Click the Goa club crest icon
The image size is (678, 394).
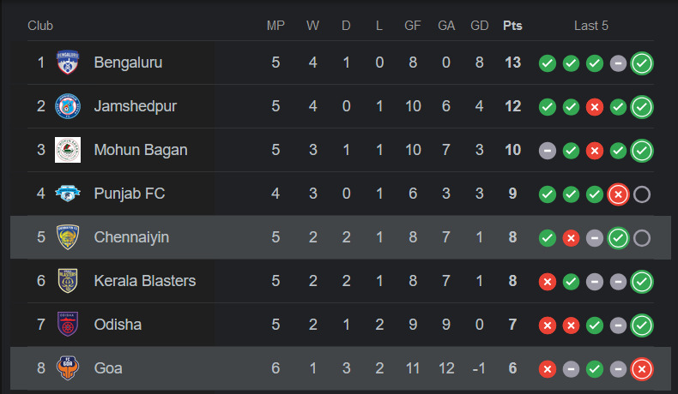[67, 368]
